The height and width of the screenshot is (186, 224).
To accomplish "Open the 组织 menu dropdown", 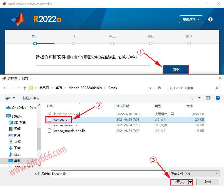I will coord(10,98).
